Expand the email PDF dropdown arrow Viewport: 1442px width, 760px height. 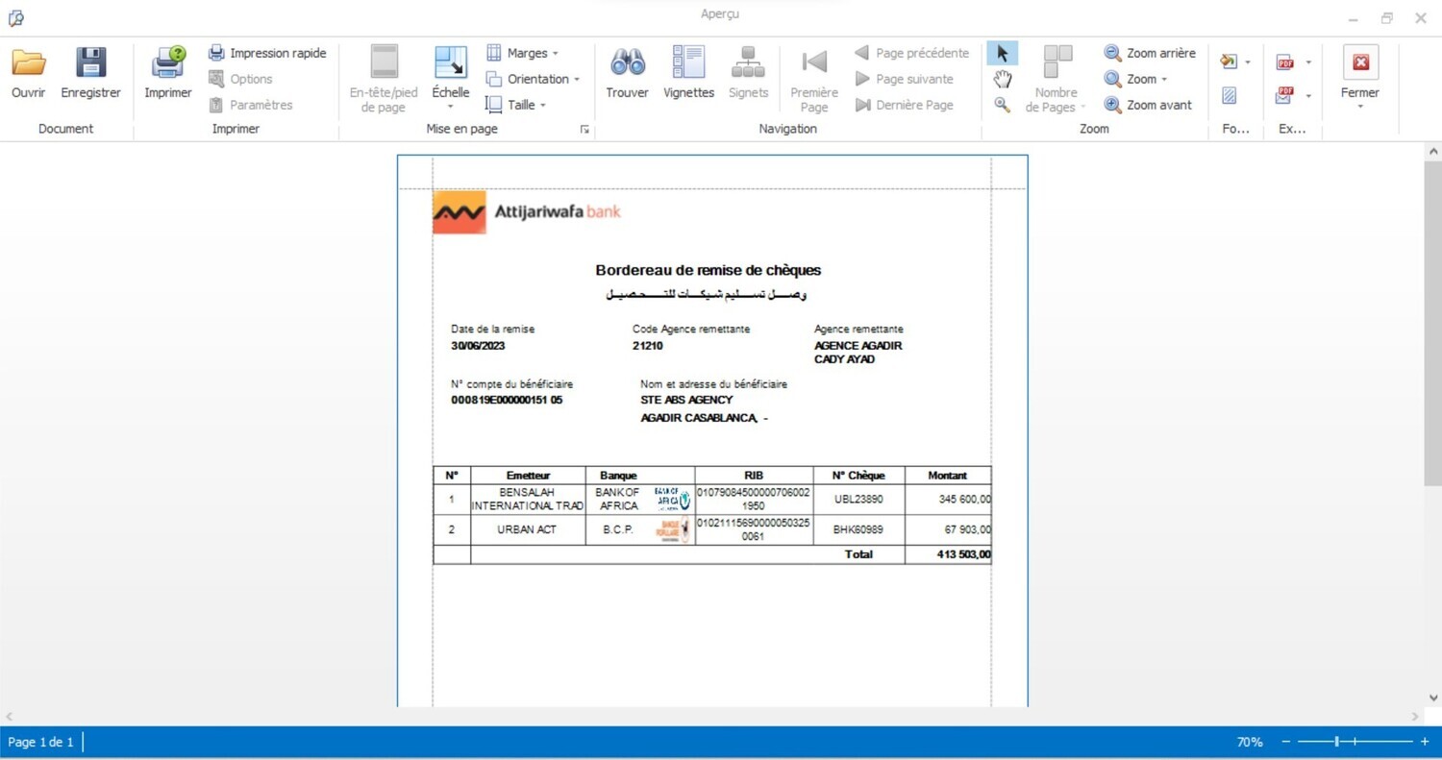(1308, 95)
